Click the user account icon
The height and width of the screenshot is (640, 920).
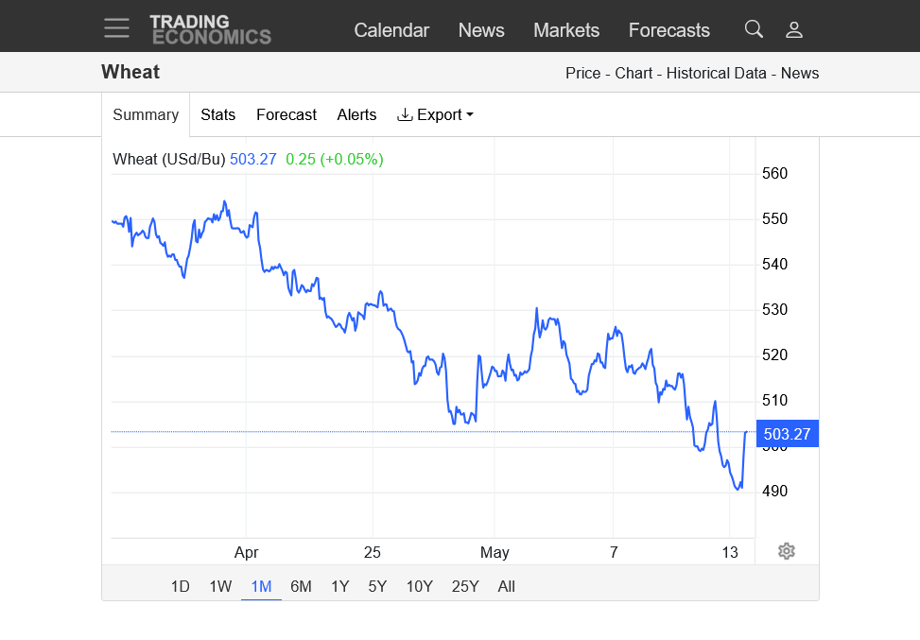pos(794,29)
